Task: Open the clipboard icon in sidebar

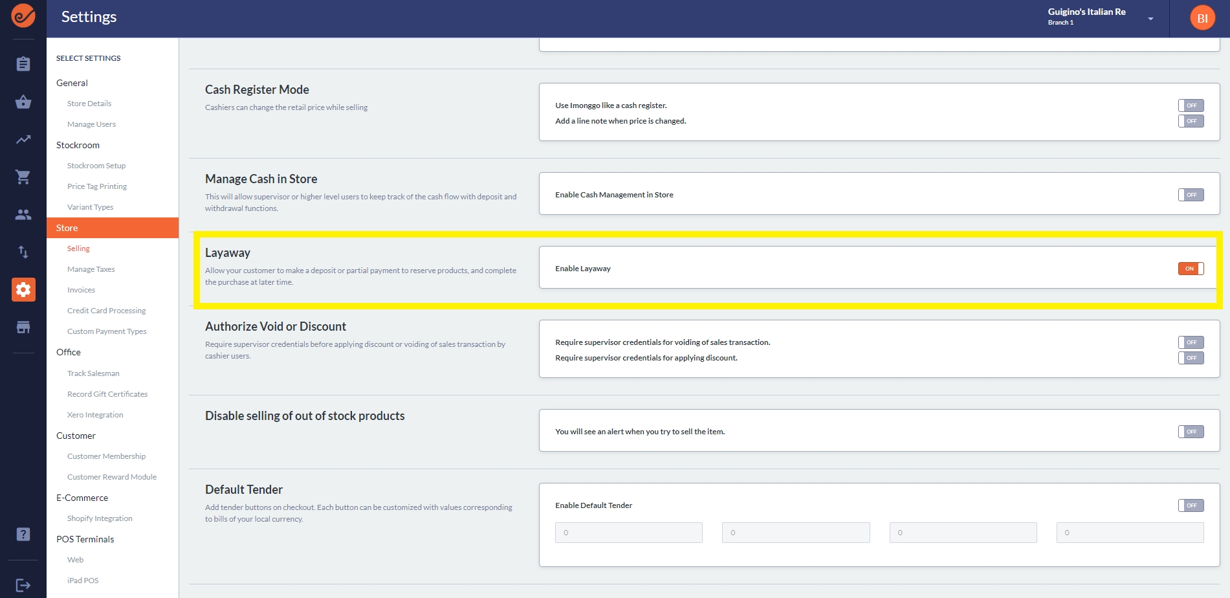Action: tap(23, 64)
